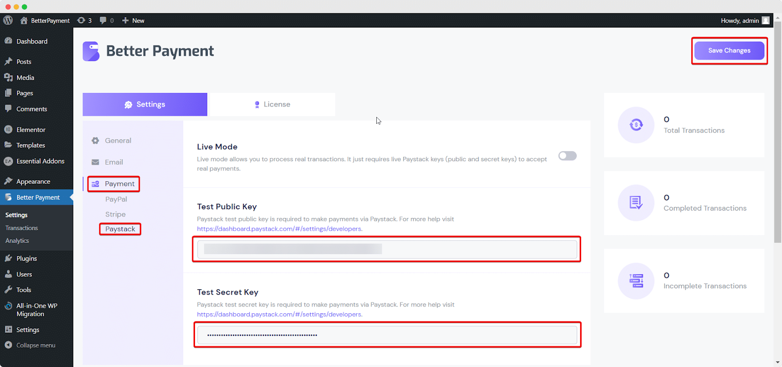The image size is (782, 367).
Task: Switch to the Settings tab
Action: [145, 105]
